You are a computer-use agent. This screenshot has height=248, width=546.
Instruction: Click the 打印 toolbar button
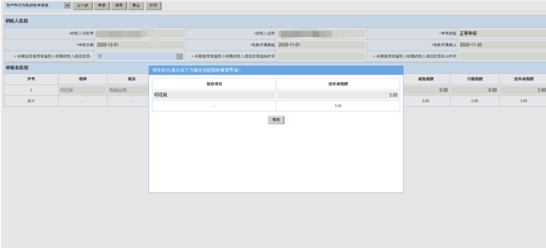(153, 6)
